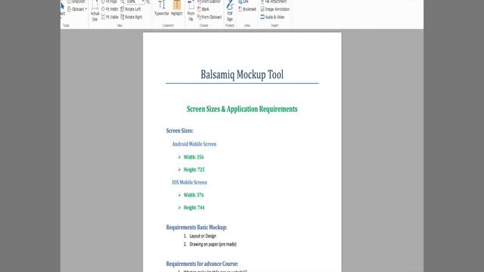Select Fit Width view option
This screenshot has width=484, height=272.
point(110,9)
